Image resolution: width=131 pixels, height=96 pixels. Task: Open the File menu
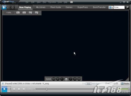[x=27, y=2]
